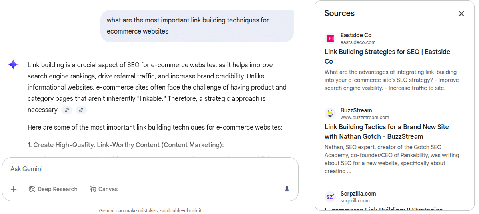The image size is (479, 214).
Task: Click the Eastside Co favicon
Action: [330, 38]
